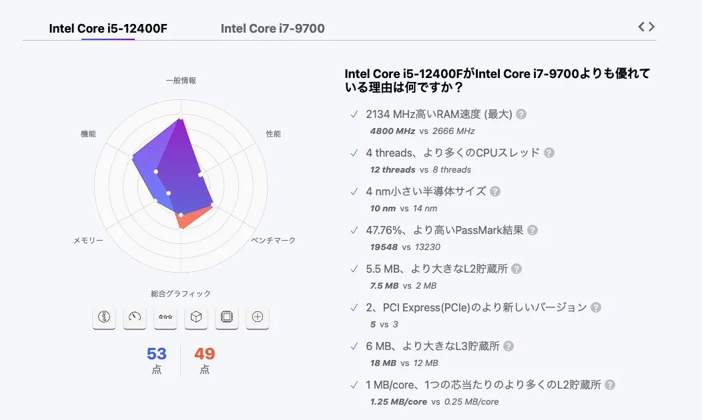Open the general info (i) graph icon

(x=104, y=317)
